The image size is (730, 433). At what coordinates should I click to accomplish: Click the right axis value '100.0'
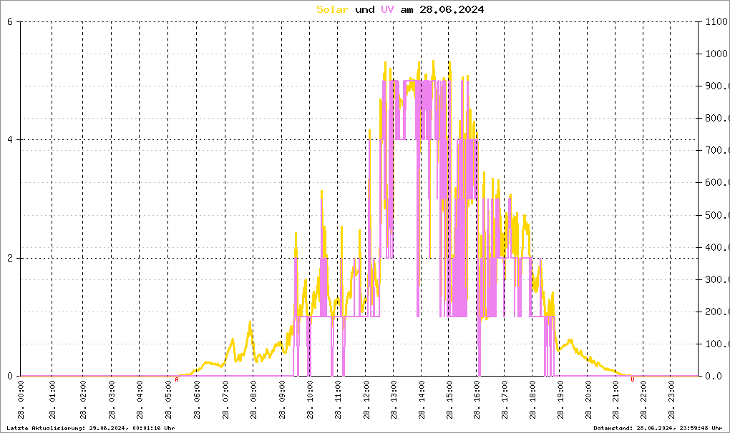717,344
